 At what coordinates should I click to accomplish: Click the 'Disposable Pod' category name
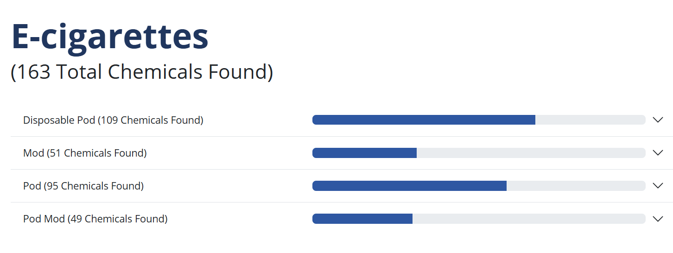pyautogui.click(x=59, y=120)
